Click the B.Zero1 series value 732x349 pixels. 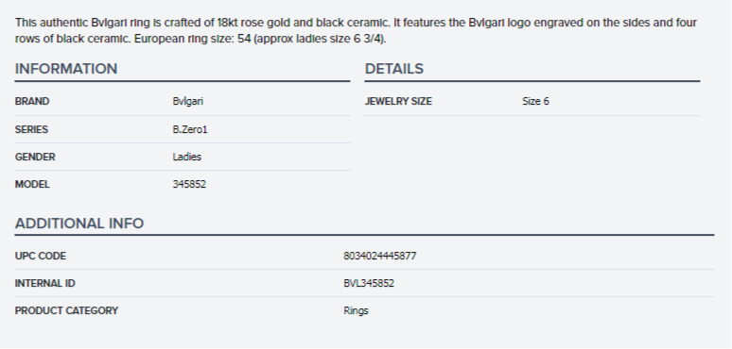(x=190, y=129)
